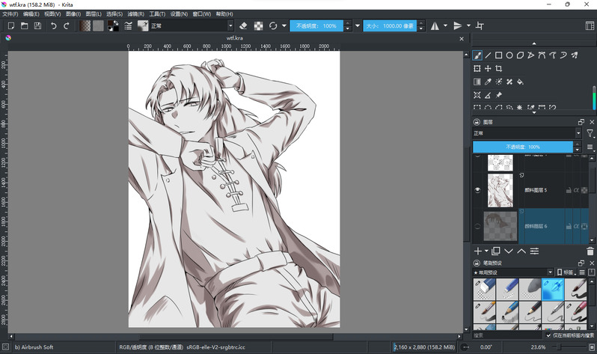
Task: Open the 图层(L) menu
Action: pos(94,14)
